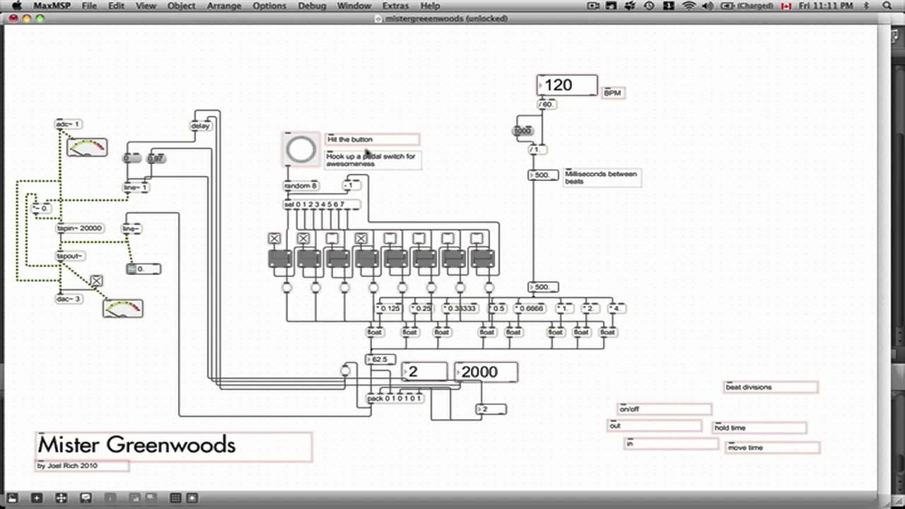Click the fourth gswitch object in the row
This screenshot has height=509, width=905.
click(x=367, y=260)
